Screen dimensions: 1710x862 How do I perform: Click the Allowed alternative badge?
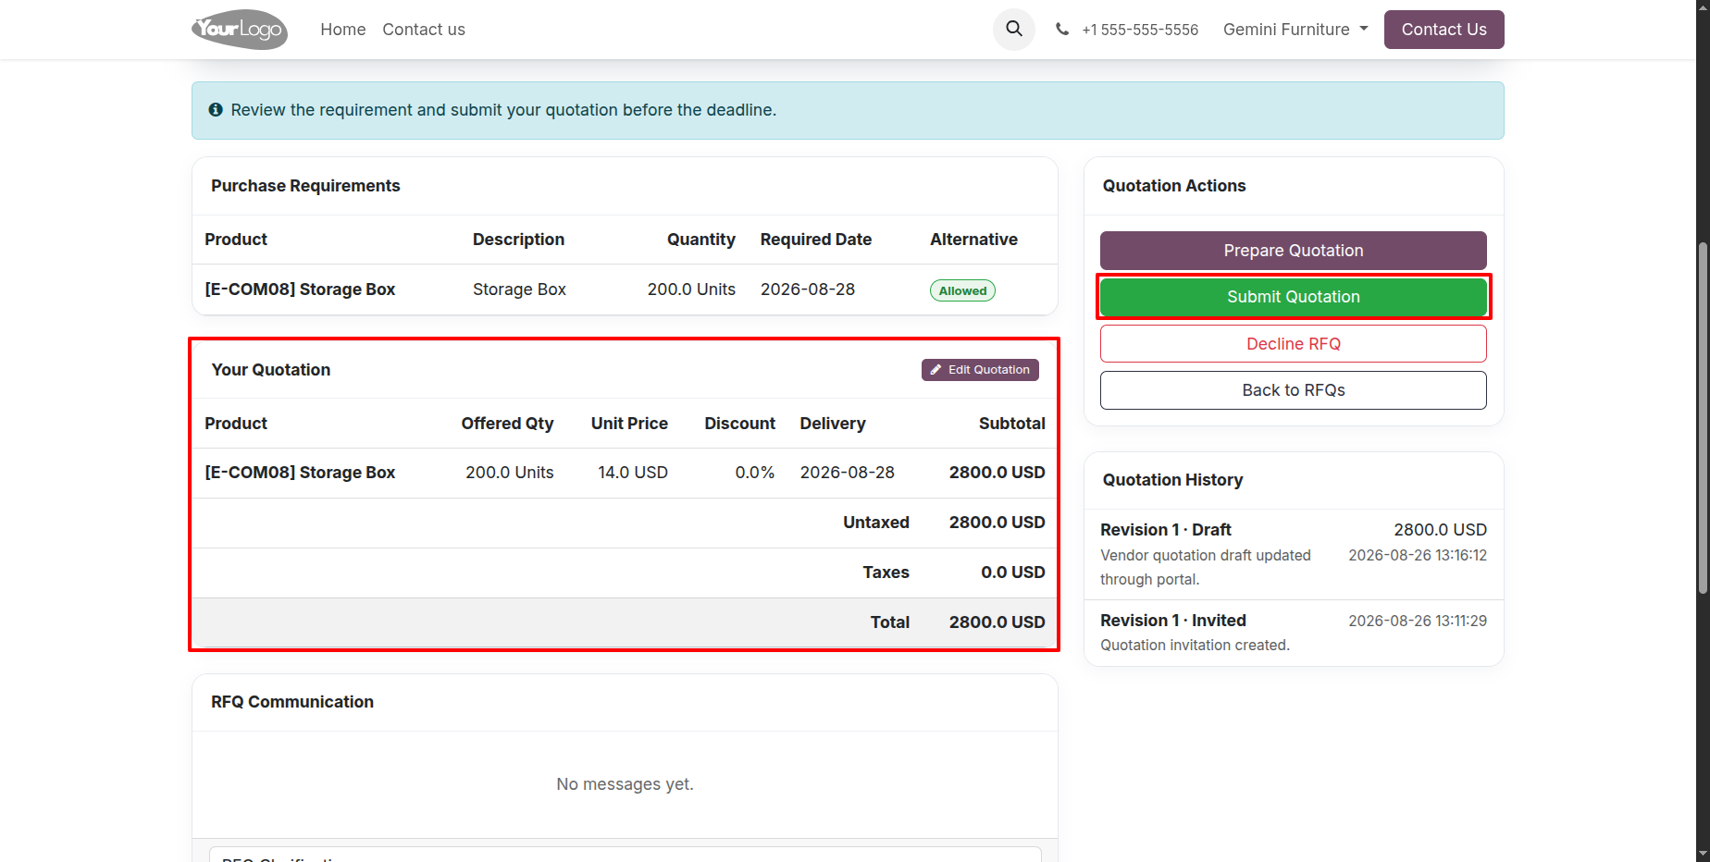[x=962, y=290]
